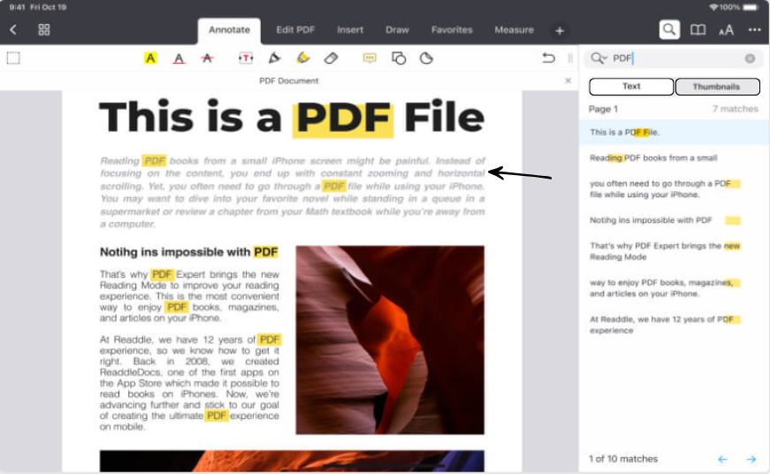Open the reading mode book icon
Viewport: 770px width, 474px height.
698,30
